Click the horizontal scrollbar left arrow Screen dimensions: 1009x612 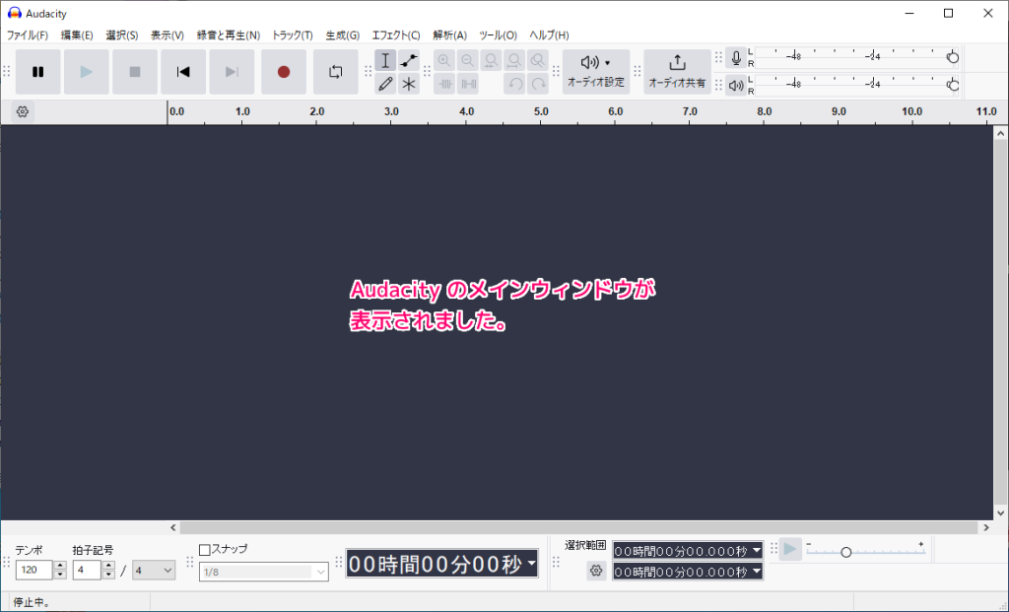coord(173,527)
